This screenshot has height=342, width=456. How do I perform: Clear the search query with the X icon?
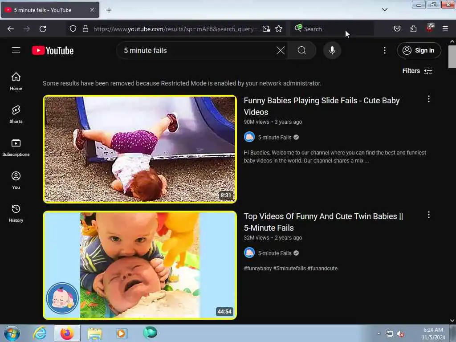coord(281,50)
